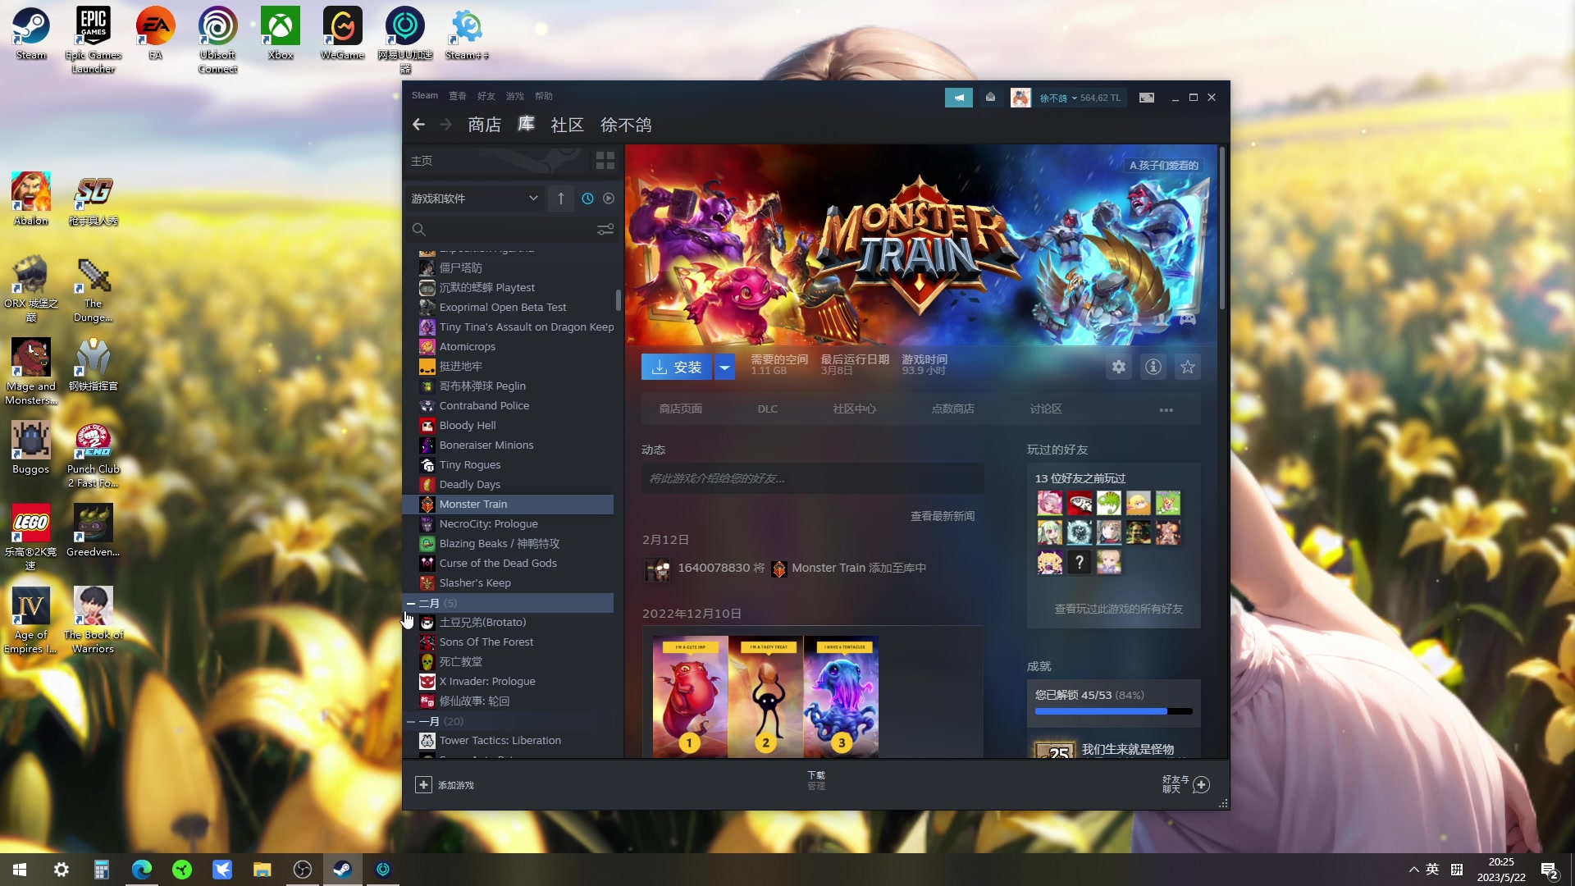This screenshot has height=886, width=1575.
Task: Open Microsoft Edge from taskbar
Action: coord(142,870)
